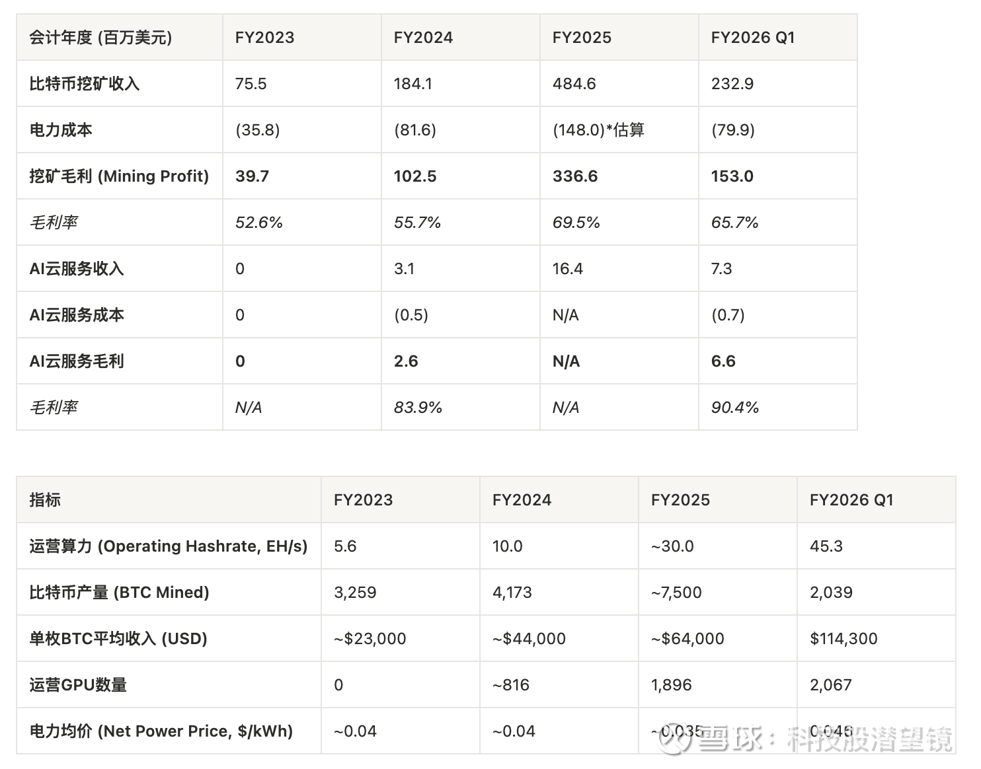
Task: Click the 90.4% AI margin cell
Action: [734, 408]
